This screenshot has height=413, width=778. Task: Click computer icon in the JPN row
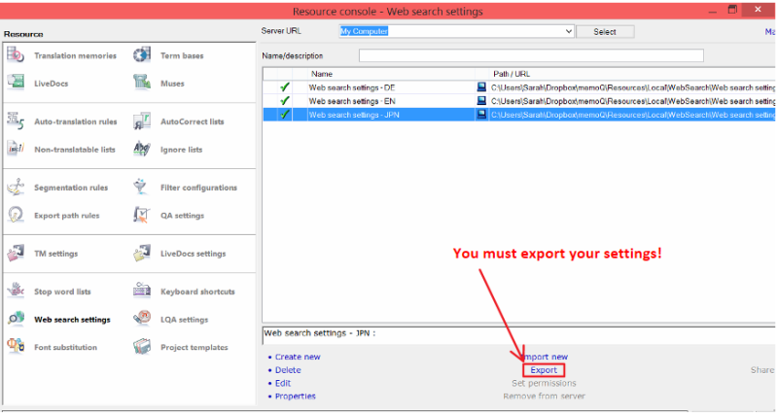[480, 115]
